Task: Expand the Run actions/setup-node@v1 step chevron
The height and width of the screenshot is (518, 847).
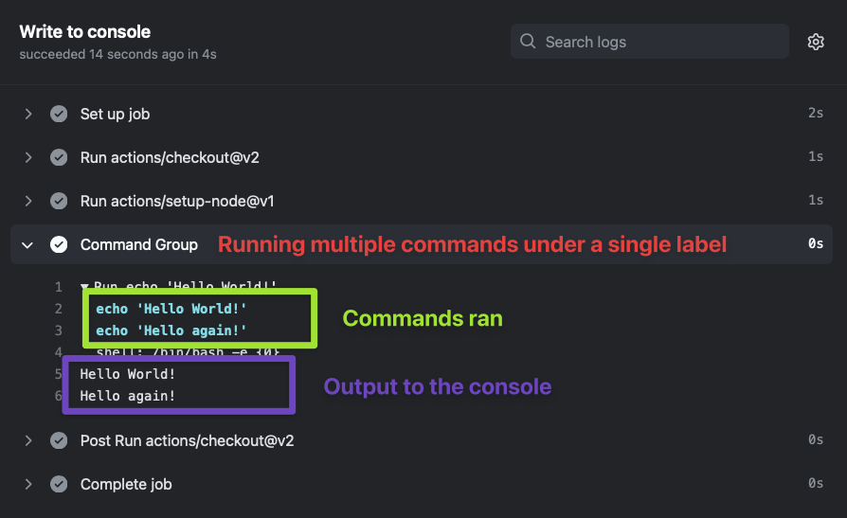Action: click(x=28, y=201)
